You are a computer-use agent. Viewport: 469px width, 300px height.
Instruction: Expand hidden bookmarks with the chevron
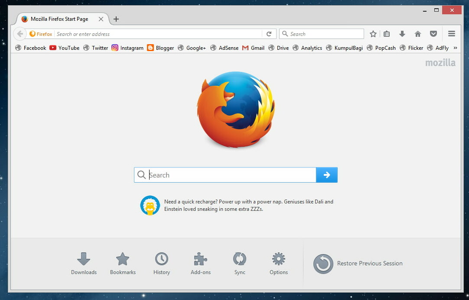click(x=456, y=48)
